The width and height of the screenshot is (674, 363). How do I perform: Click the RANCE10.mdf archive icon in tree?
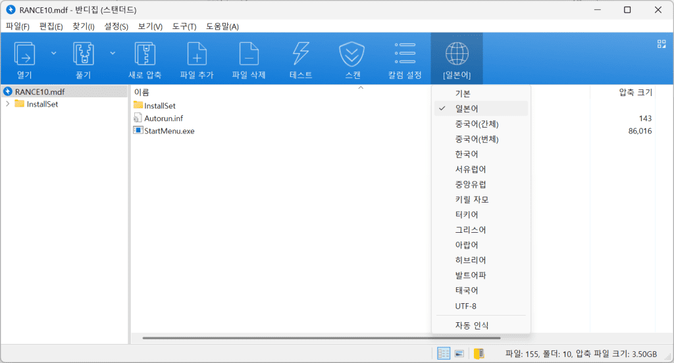click(8, 91)
